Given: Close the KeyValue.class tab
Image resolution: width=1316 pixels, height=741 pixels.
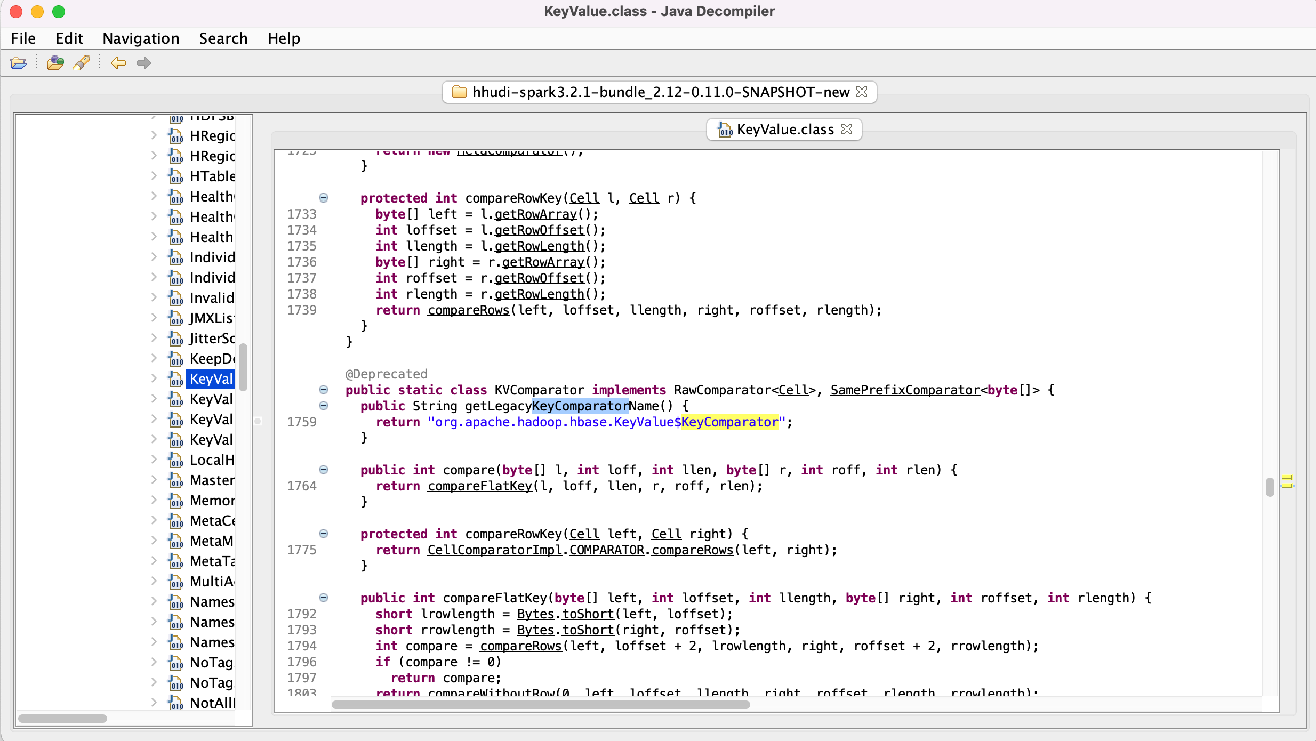Looking at the screenshot, I should pyautogui.click(x=847, y=129).
